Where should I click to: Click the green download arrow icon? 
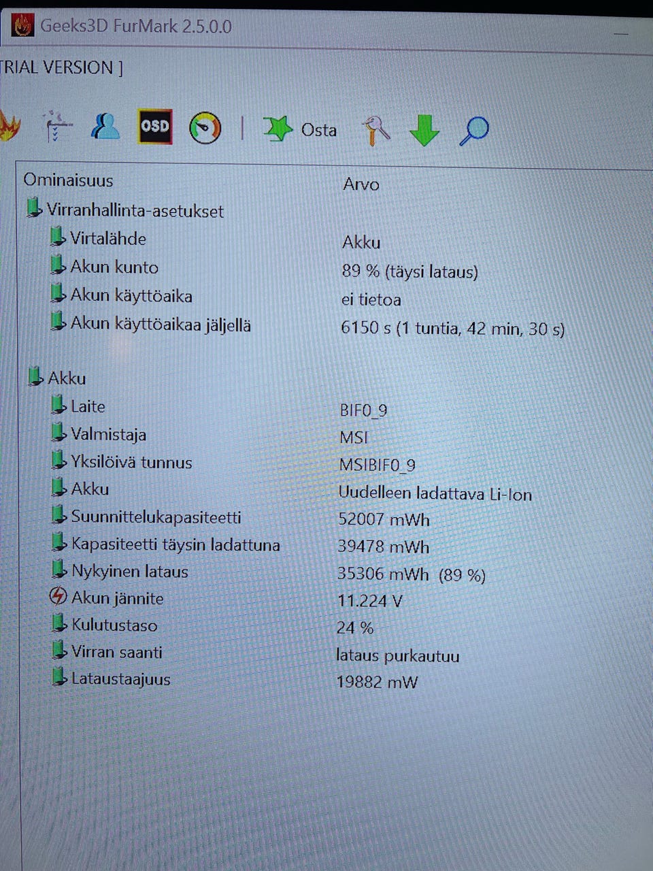[x=425, y=130]
